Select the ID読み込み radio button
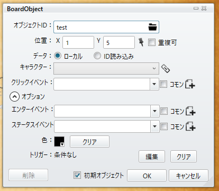The height and width of the screenshot is (191, 219). pyautogui.click(x=97, y=56)
